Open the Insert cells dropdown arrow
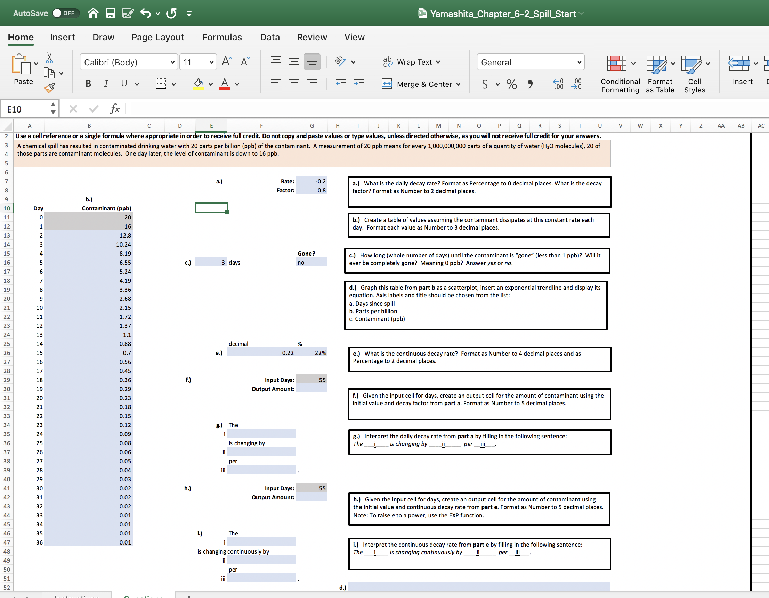769x598 pixels. [756, 64]
